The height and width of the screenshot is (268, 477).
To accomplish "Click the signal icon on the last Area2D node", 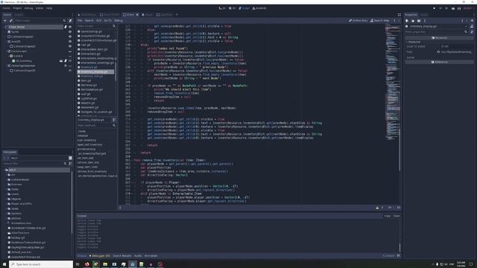I will [x=66, y=66].
